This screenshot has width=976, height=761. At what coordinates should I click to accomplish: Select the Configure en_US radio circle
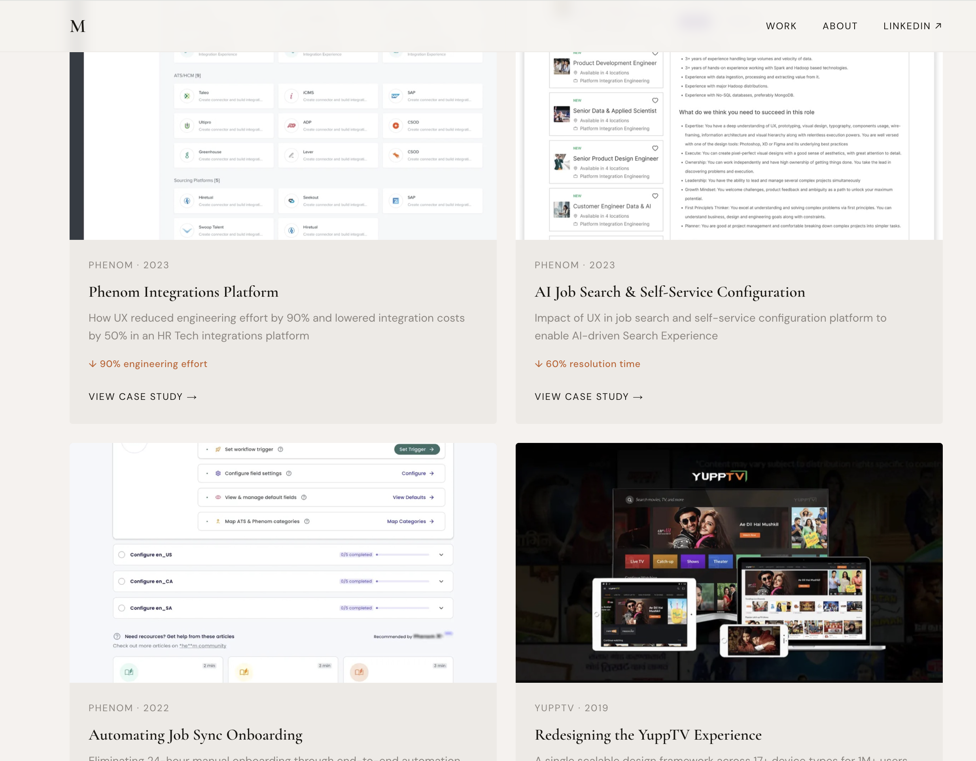(x=121, y=555)
